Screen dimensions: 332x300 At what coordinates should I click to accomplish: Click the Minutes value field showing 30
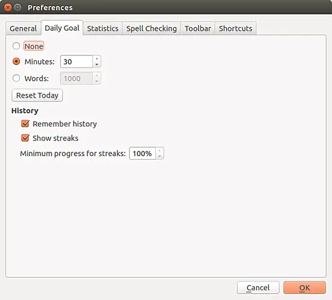(77, 61)
